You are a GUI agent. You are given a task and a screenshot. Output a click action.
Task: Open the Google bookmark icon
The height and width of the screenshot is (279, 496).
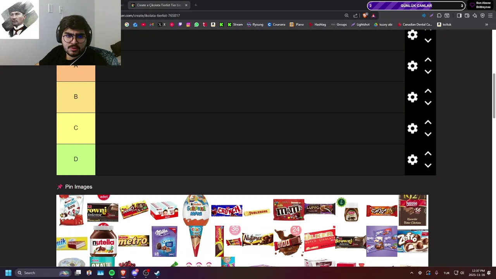pos(127,24)
